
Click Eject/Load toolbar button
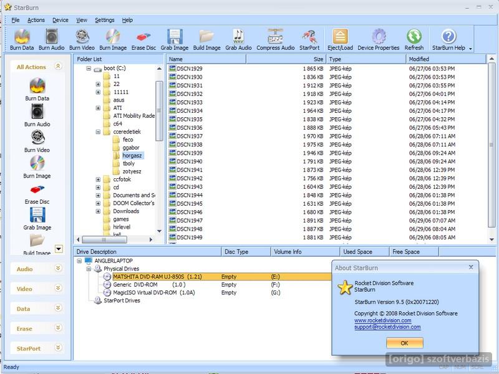coord(340,40)
